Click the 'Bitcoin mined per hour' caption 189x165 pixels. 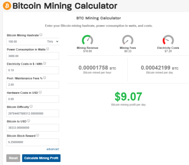click(x=97, y=72)
